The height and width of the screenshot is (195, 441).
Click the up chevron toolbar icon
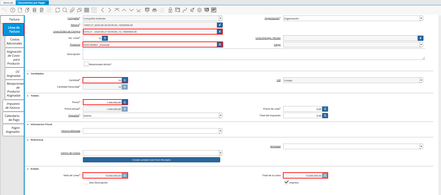tap(124, 10)
